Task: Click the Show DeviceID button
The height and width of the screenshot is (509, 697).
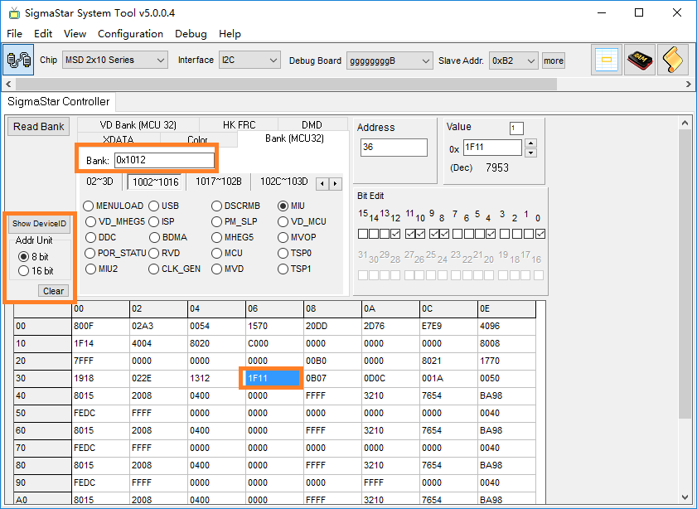Action: pos(39,224)
